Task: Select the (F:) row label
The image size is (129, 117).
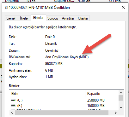Action: click(20, 106)
